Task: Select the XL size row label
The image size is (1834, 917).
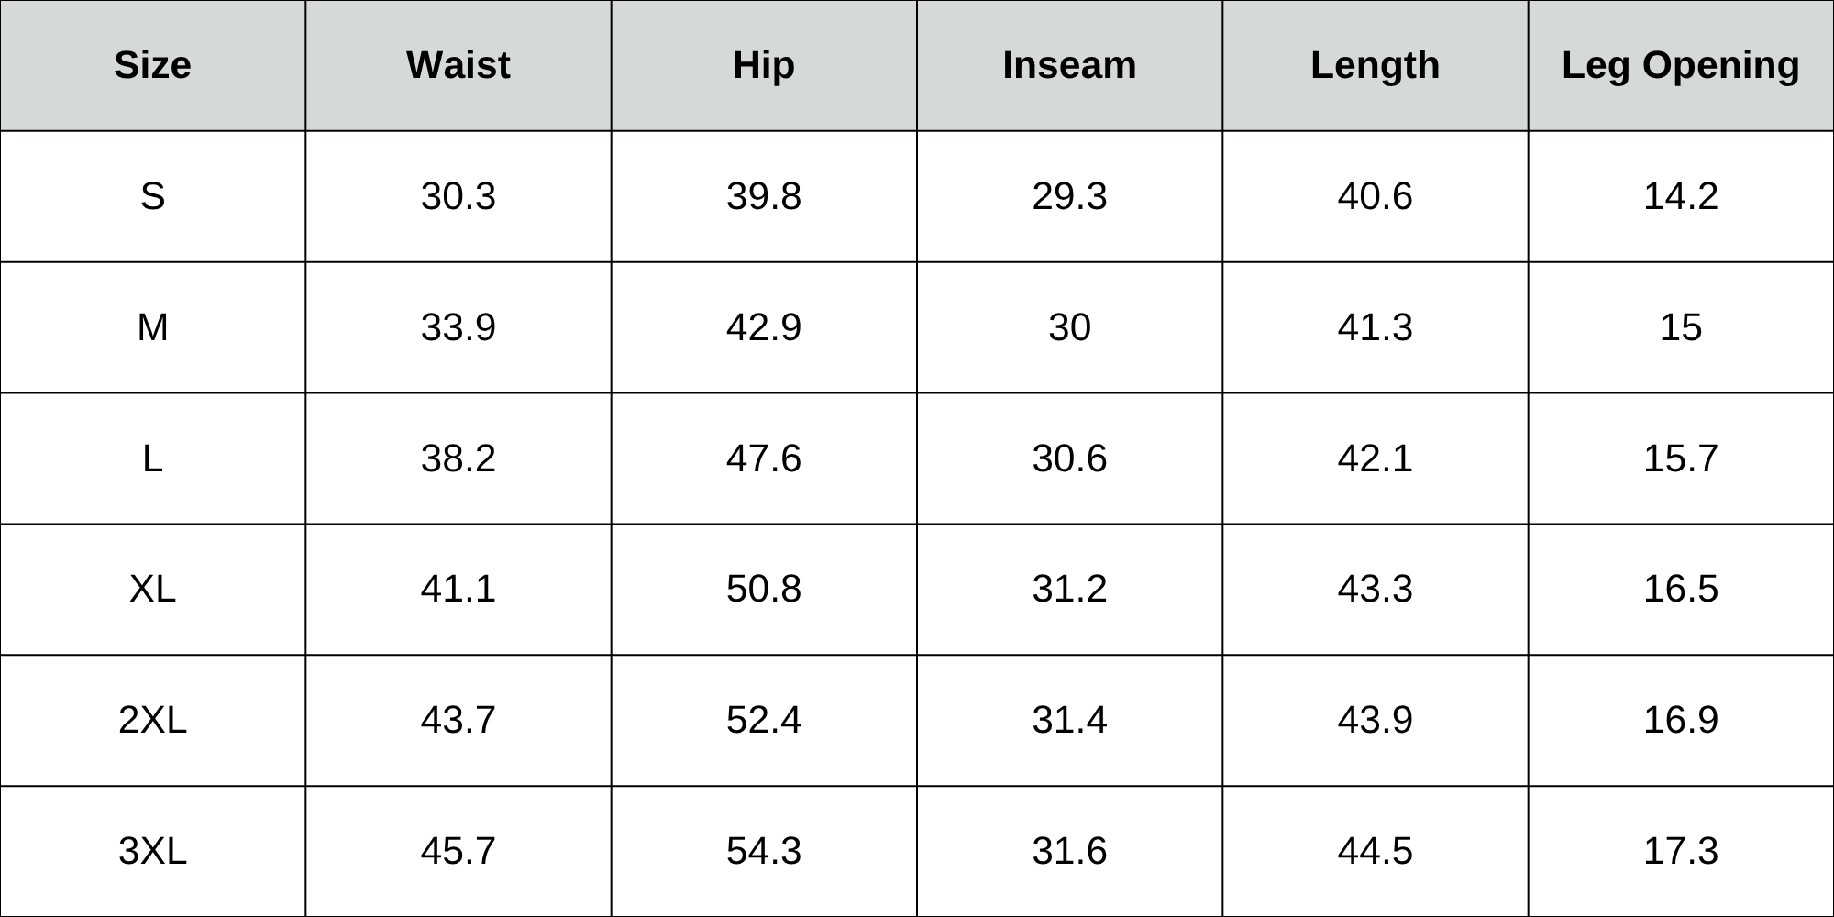Action: (x=152, y=589)
